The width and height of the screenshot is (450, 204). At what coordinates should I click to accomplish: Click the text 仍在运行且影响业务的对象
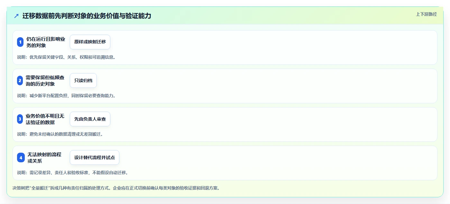46,42
